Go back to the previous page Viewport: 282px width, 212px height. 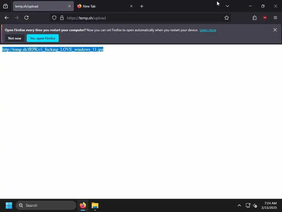pos(7,18)
